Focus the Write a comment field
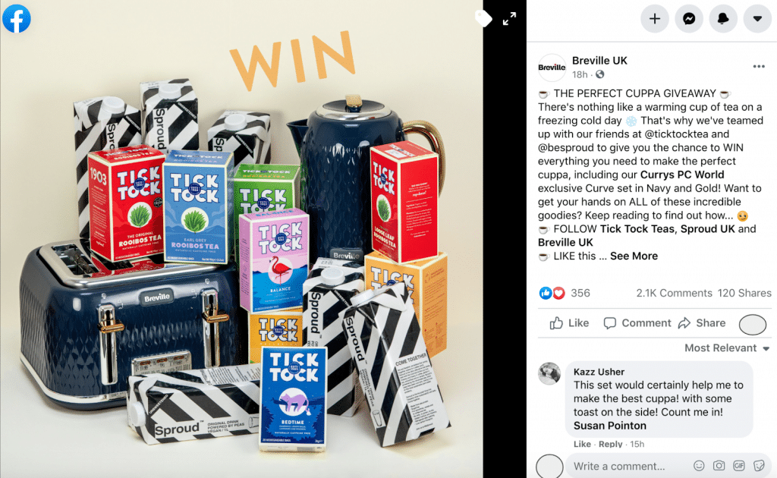The image size is (777, 478). pos(631,466)
